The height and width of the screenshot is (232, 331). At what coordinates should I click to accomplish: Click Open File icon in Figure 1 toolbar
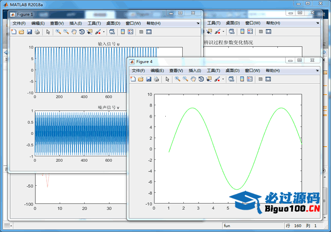tap(21, 32)
